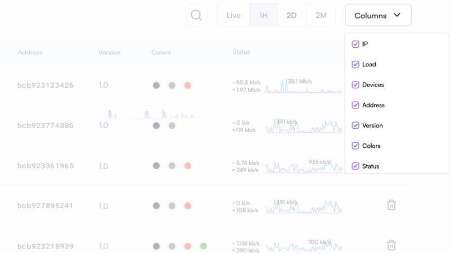Click green color dot in bcb923218939 row

tap(204, 246)
